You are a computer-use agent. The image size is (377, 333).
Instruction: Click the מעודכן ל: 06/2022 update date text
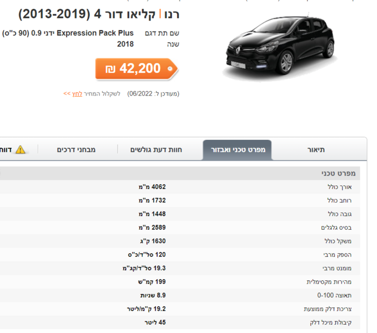coord(153,94)
